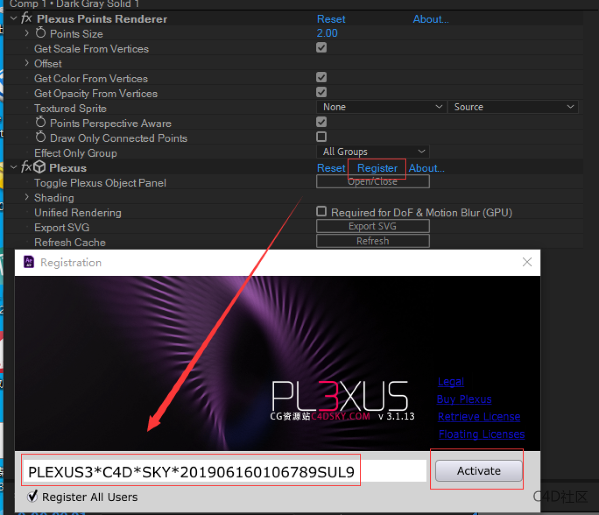599x515 pixels.
Task: Disable Get Scale From Vertices
Action: click(x=321, y=47)
